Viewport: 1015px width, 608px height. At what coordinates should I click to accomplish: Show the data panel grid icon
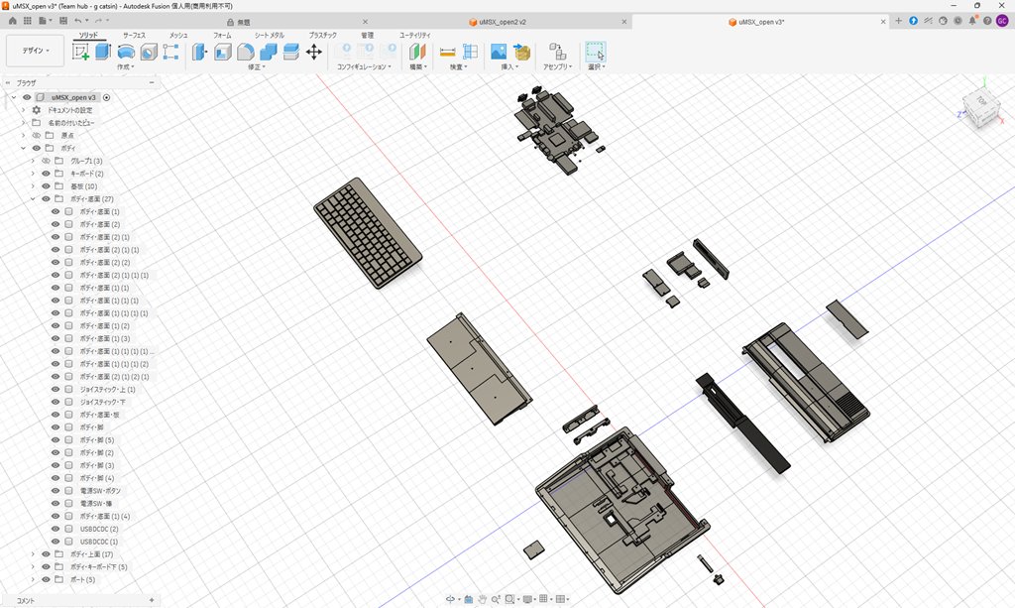tap(27, 21)
